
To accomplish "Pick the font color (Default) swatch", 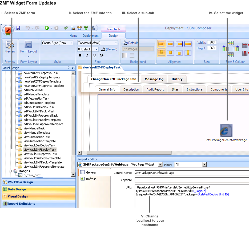I will pos(109,49).
